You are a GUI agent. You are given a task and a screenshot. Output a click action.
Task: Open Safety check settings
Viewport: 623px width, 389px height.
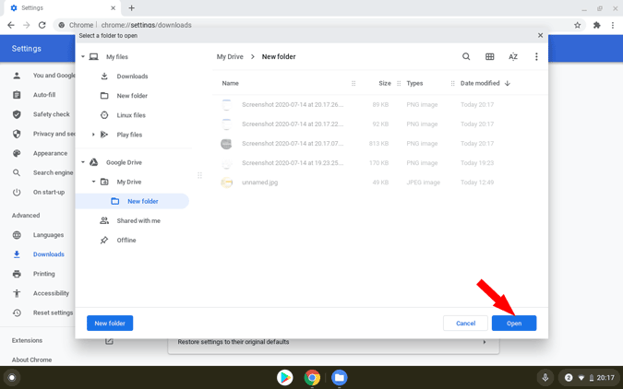coord(52,114)
